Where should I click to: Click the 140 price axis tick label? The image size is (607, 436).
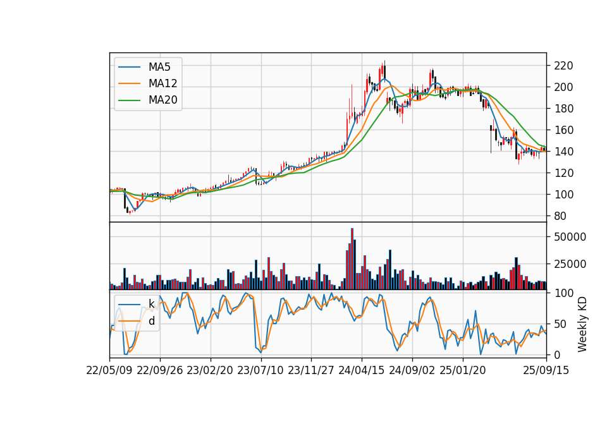(x=563, y=152)
